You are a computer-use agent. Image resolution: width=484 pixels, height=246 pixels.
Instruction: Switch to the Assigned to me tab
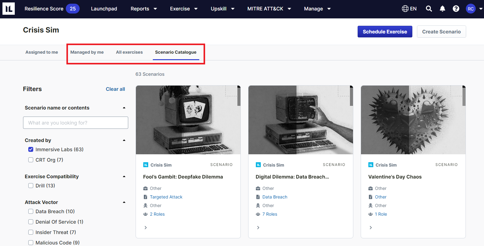pos(42,52)
